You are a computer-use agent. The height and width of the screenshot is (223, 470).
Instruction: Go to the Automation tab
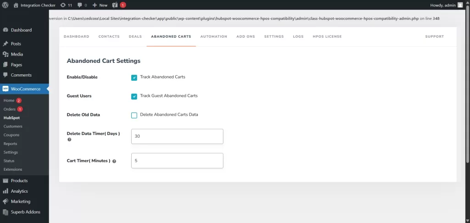pyautogui.click(x=214, y=37)
